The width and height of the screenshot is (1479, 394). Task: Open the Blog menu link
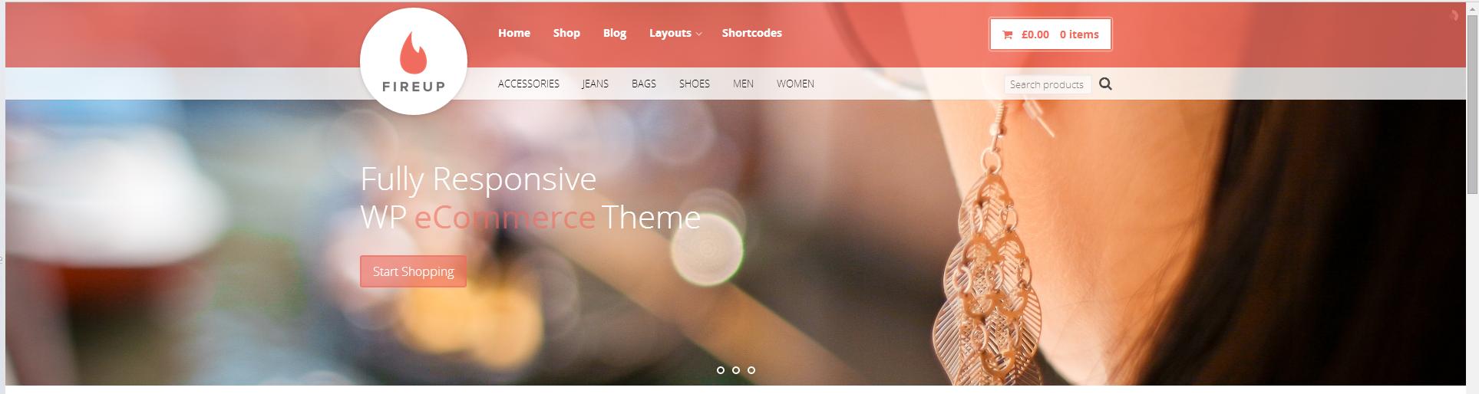pos(615,33)
